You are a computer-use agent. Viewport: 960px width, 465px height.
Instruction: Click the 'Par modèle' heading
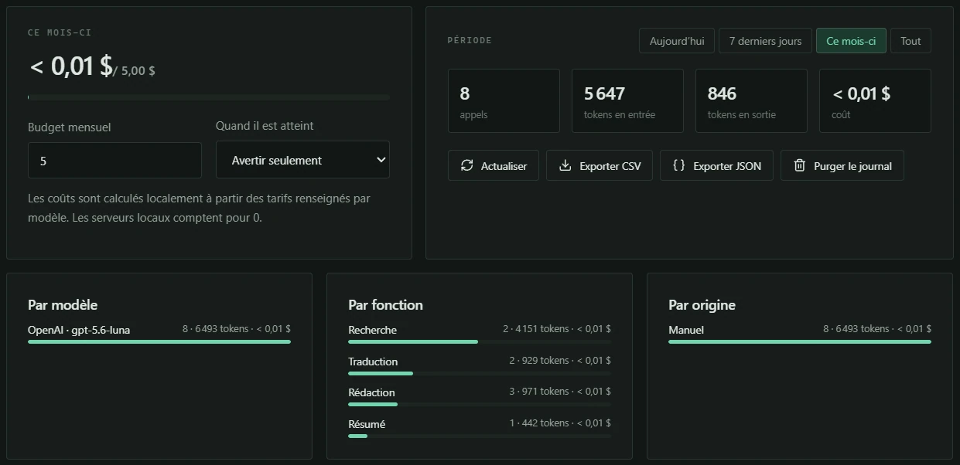[63, 305]
